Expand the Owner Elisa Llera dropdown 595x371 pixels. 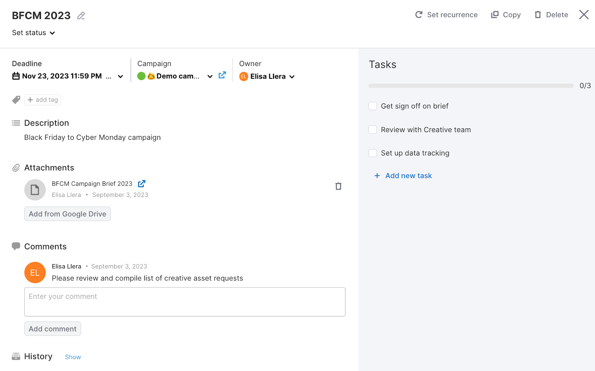[x=292, y=77]
